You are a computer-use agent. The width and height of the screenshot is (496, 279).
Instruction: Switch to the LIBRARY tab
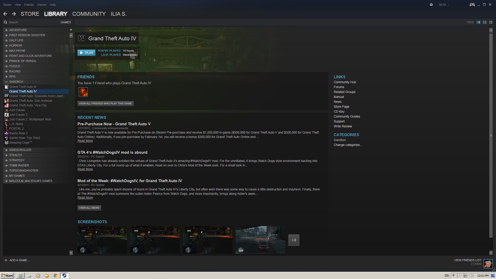(x=55, y=14)
